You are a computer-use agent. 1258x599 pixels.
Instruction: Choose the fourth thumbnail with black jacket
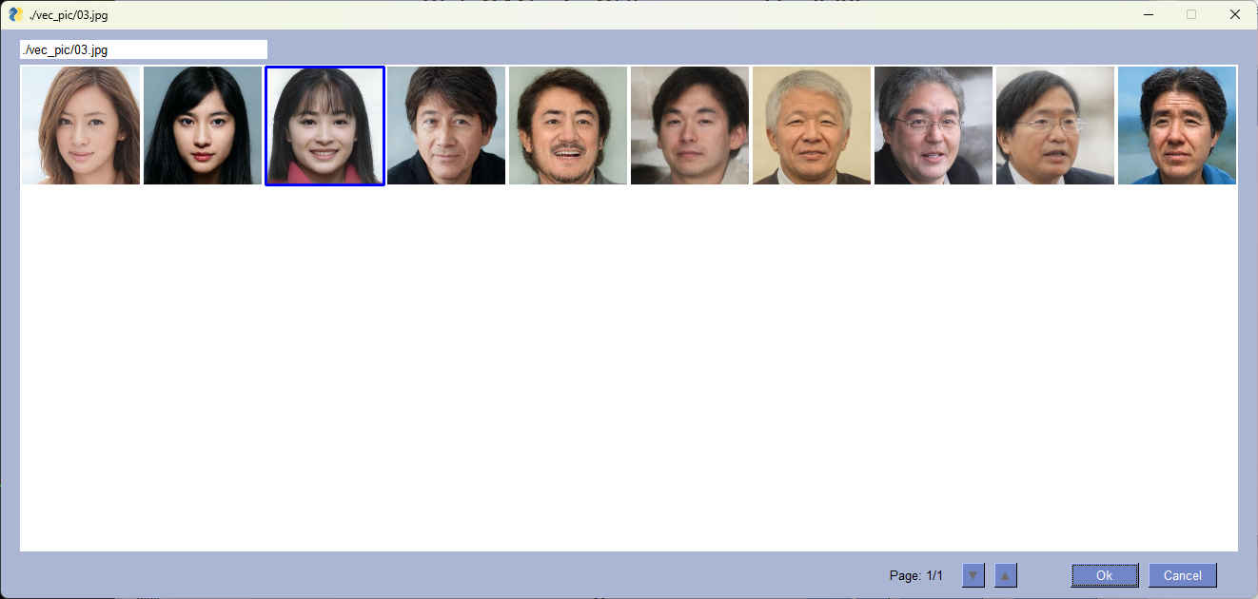[446, 126]
